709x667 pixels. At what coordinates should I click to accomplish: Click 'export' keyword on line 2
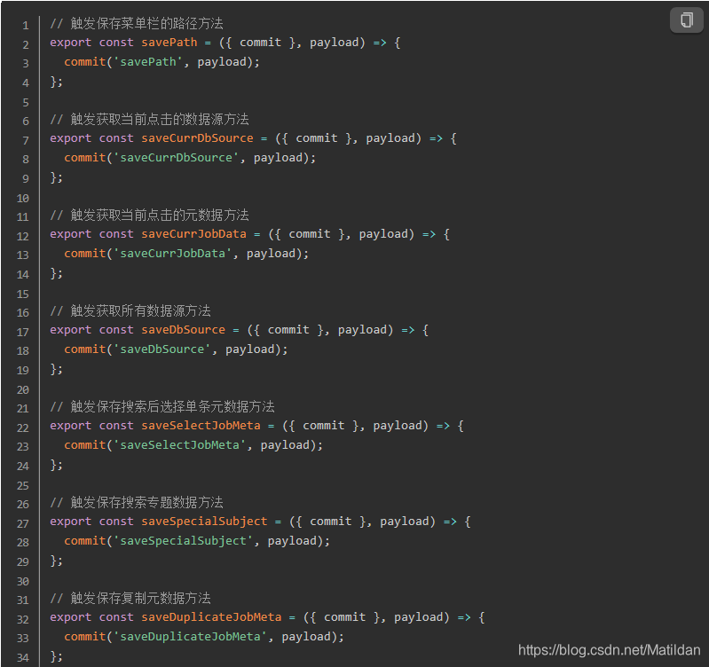tap(70, 43)
